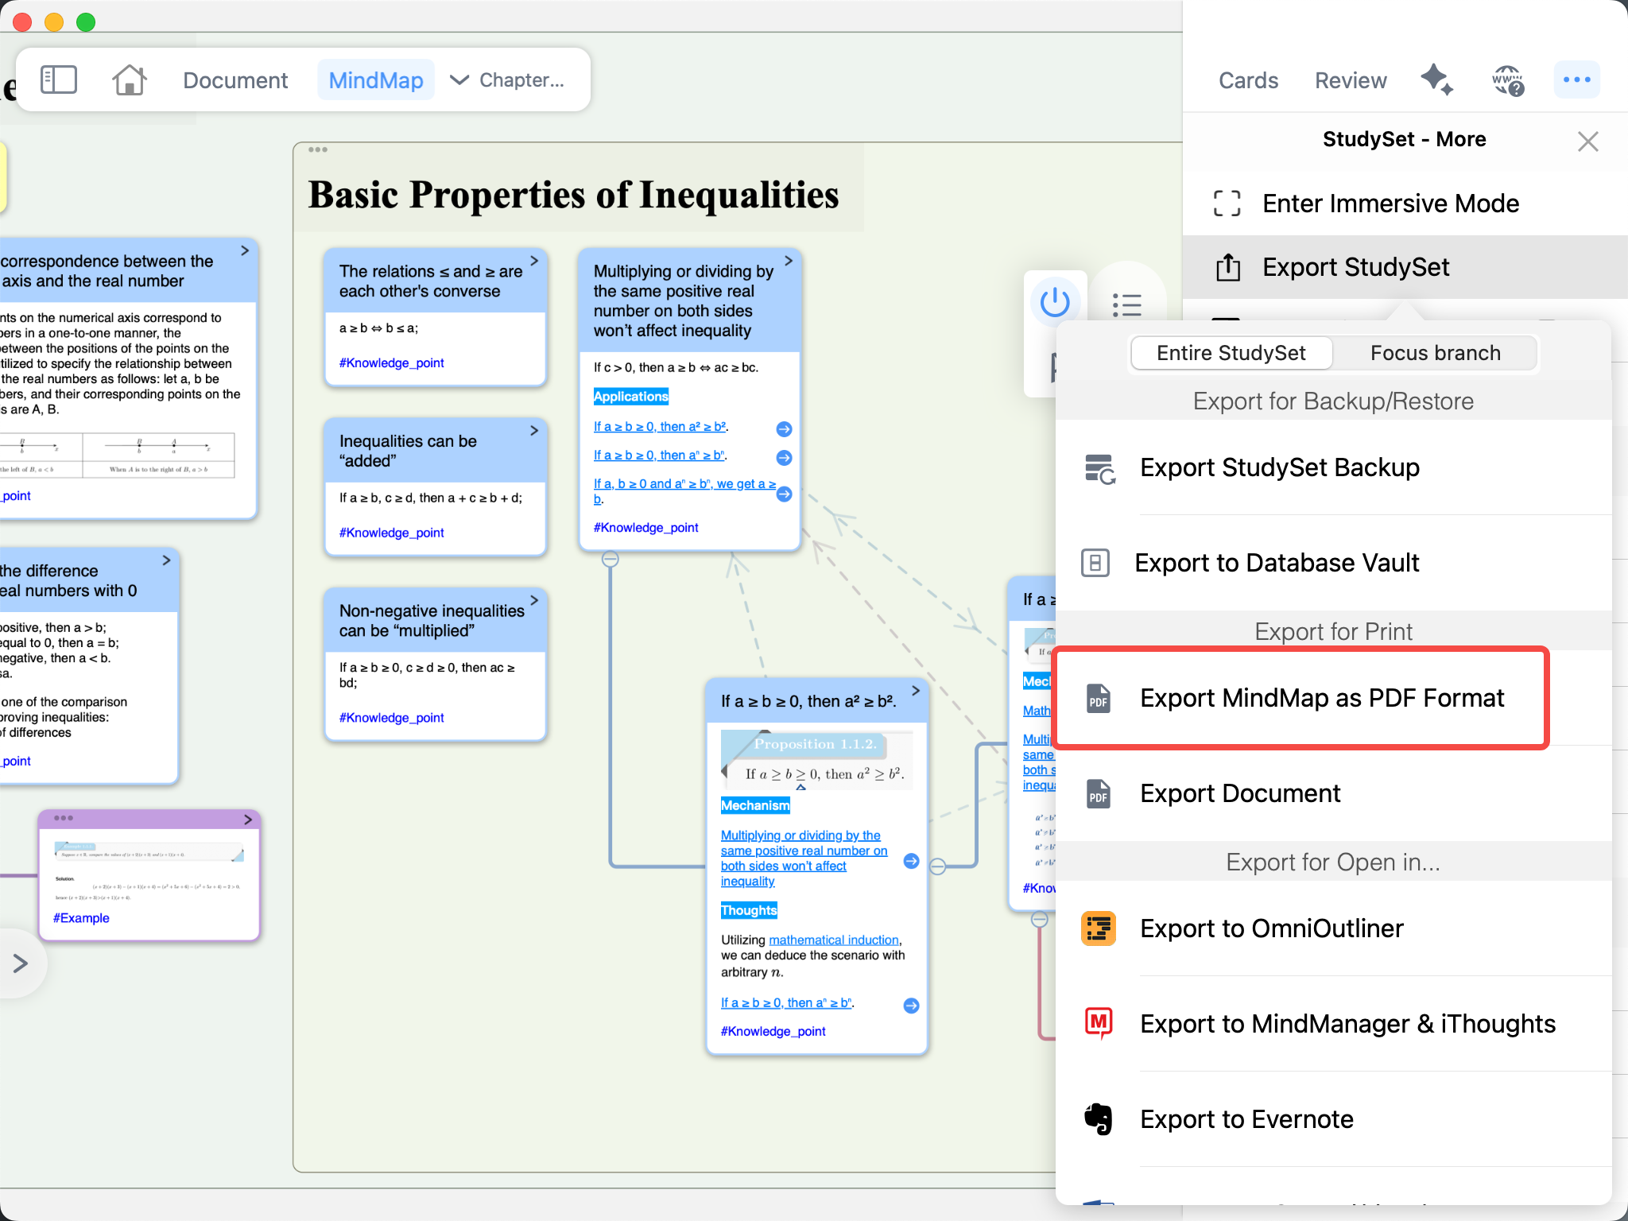Open the Chapter dropdown selector
The height and width of the screenshot is (1221, 1628).
point(507,80)
